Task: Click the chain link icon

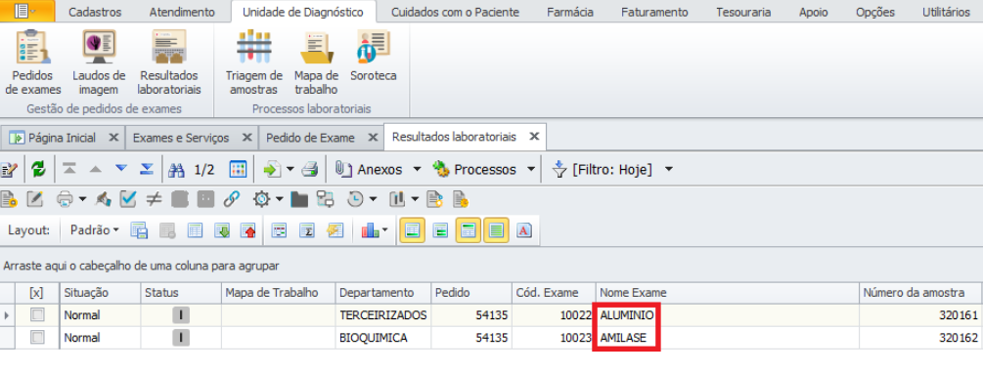Action: pos(232,199)
